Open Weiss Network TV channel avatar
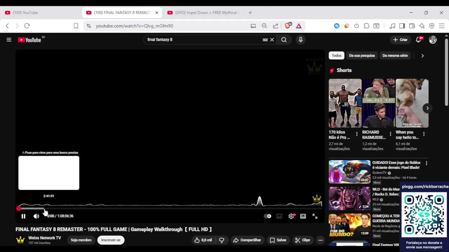Screen dimensions: 449x252 20,240
